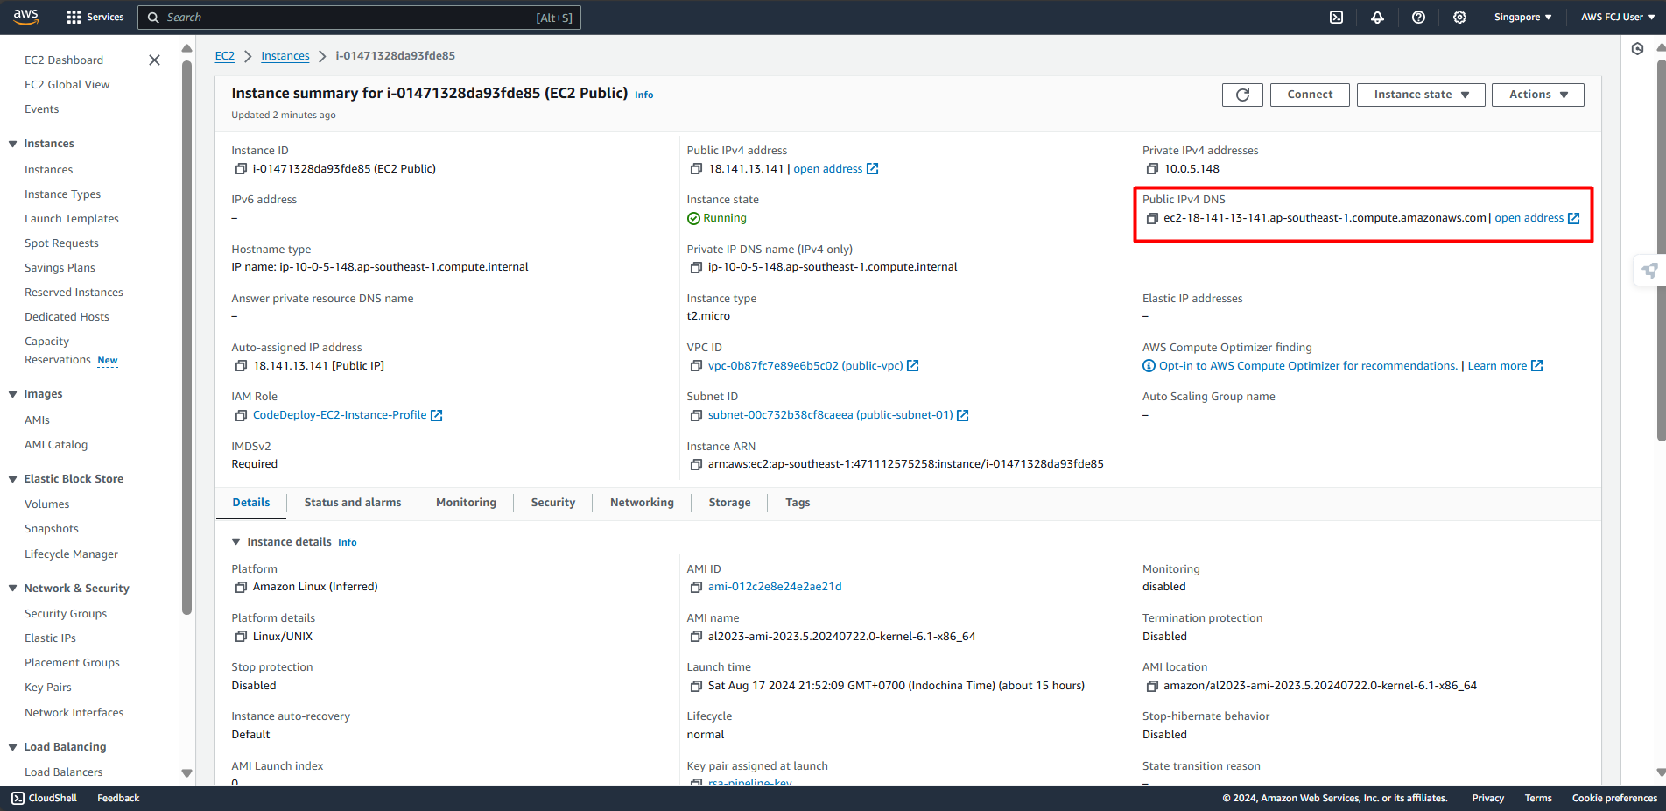1666x811 pixels.
Task: Switch to the Tags tab
Action: [798, 503]
